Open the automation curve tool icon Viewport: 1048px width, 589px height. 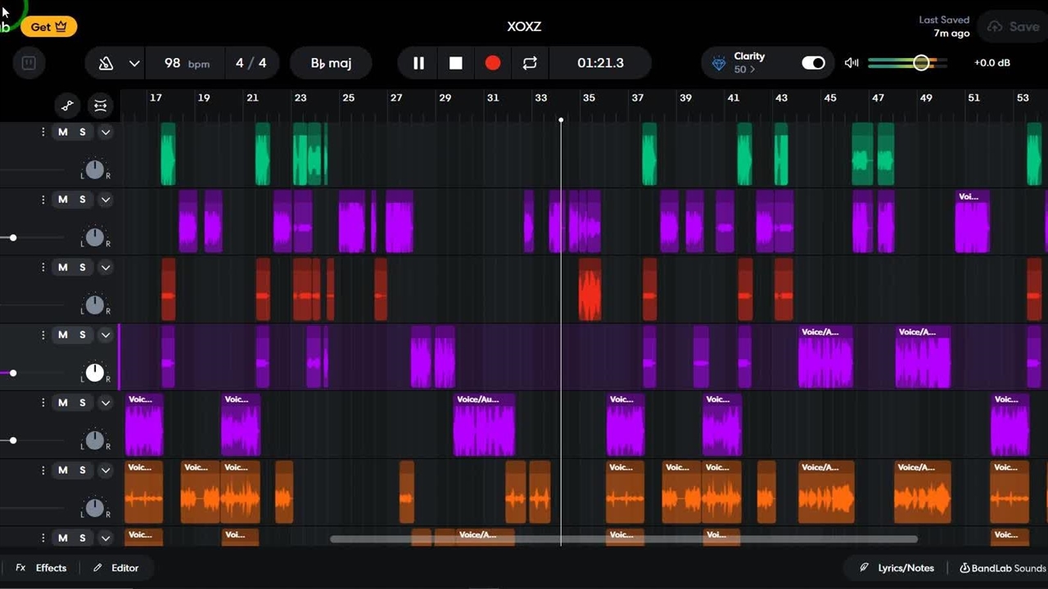68,106
